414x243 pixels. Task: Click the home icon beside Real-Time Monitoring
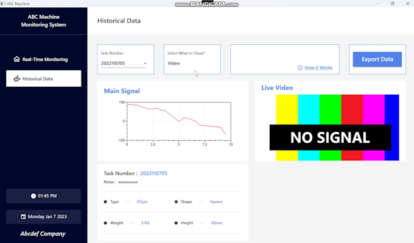(x=16, y=59)
